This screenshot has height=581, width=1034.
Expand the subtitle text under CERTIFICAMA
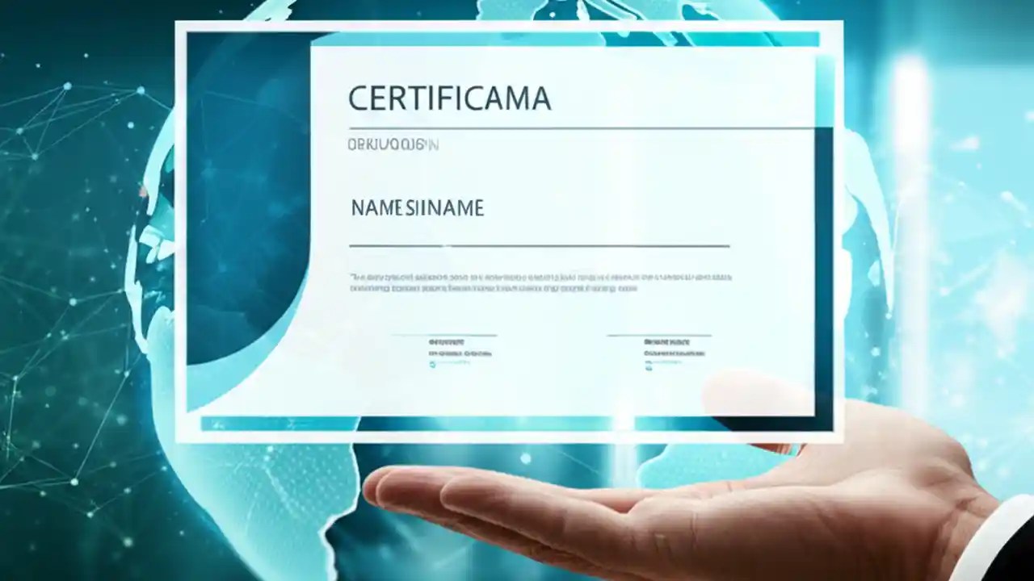(393, 145)
